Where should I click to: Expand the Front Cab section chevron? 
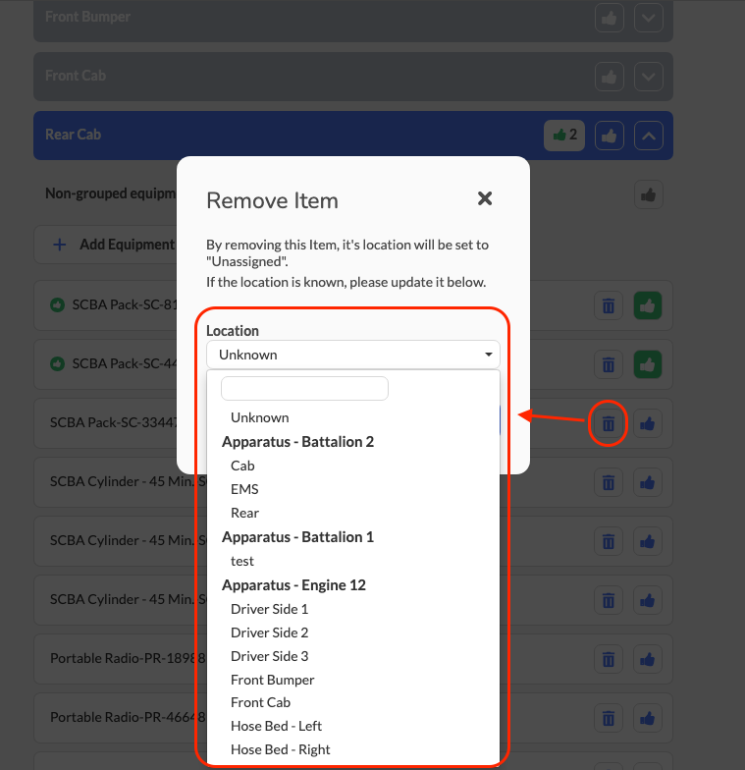point(648,77)
